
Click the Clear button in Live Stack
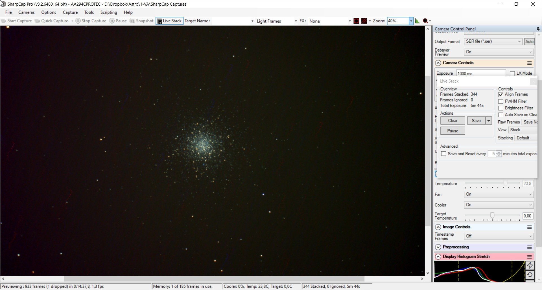point(453,121)
